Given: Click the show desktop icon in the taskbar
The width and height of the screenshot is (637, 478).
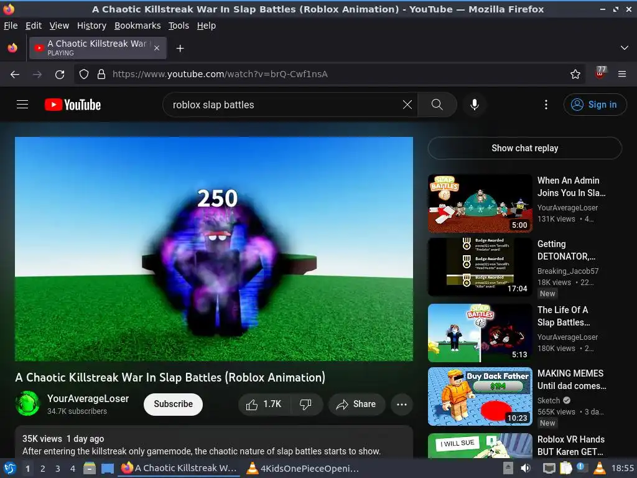Looking at the screenshot, I should [107, 469].
